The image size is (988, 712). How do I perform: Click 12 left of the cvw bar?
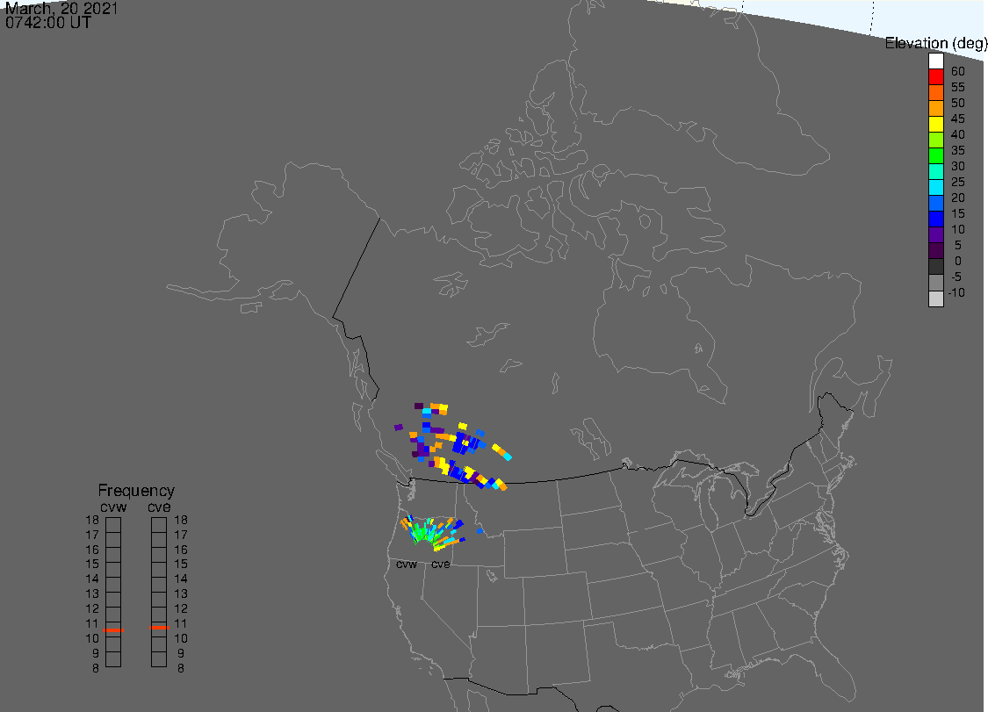[x=92, y=608]
